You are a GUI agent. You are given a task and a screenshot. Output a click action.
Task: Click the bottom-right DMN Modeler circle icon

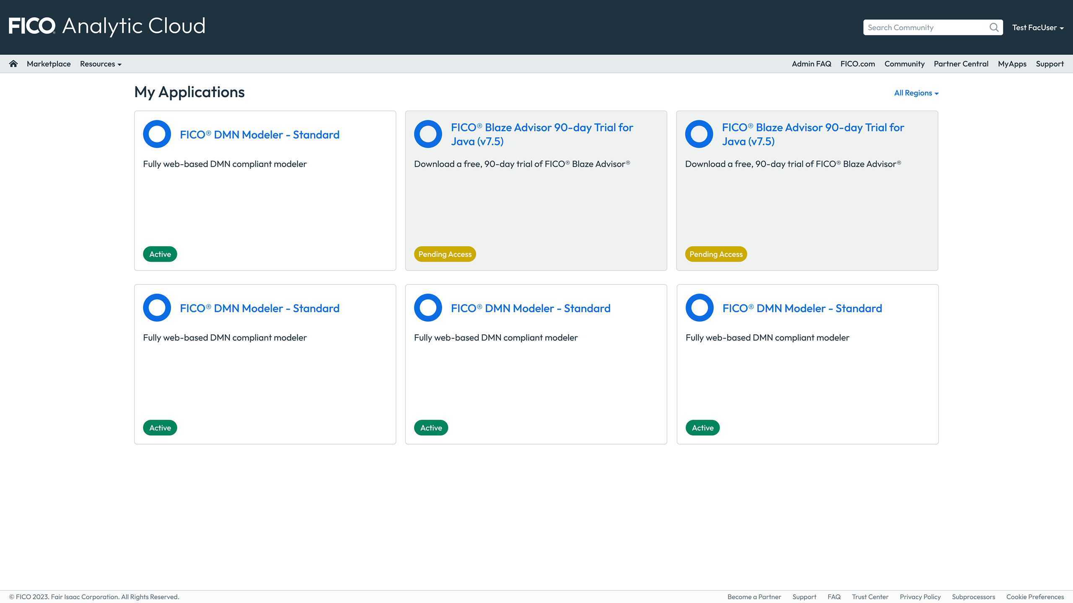(699, 308)
